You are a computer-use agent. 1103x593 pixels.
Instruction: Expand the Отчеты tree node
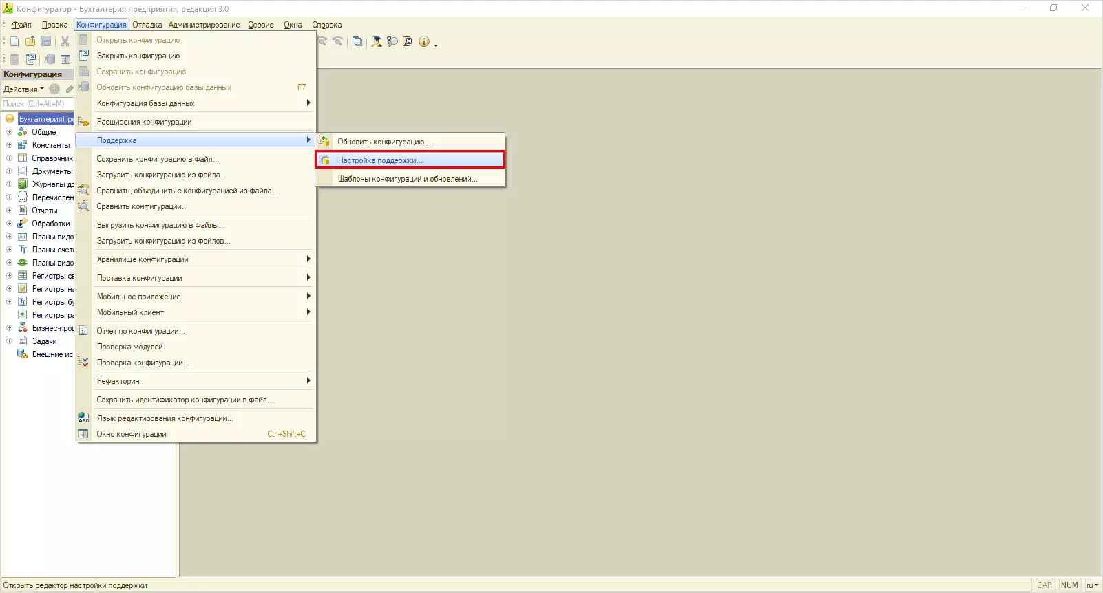[9, 211]
